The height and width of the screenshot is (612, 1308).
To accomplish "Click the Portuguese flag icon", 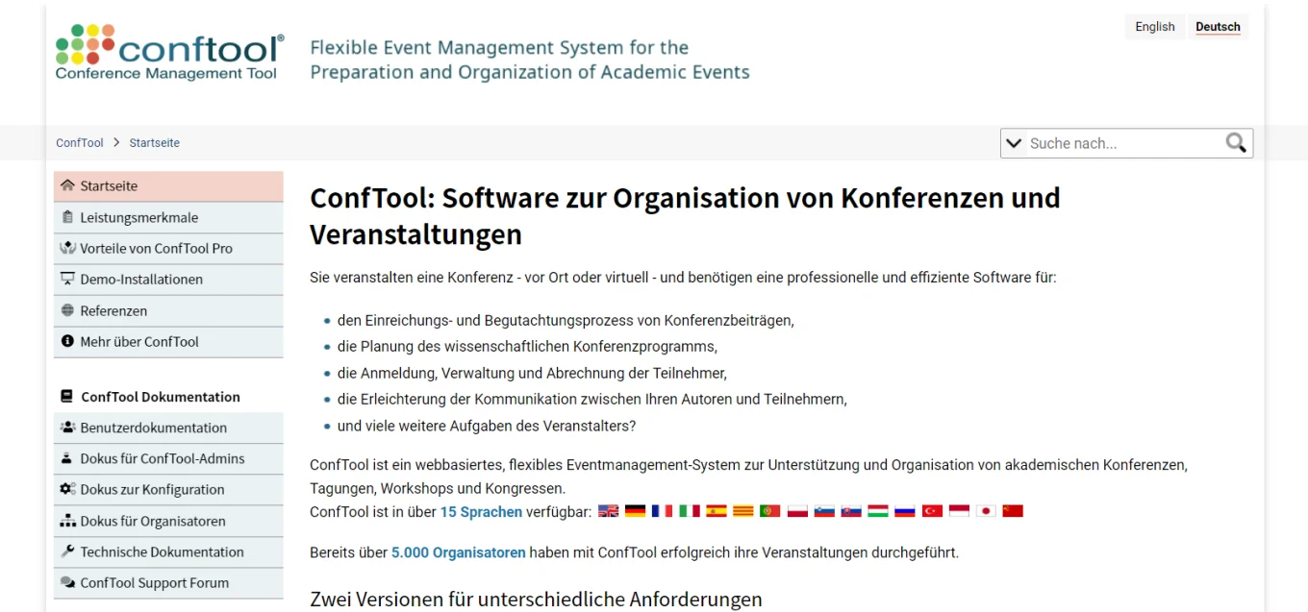I will pos(770,511).
